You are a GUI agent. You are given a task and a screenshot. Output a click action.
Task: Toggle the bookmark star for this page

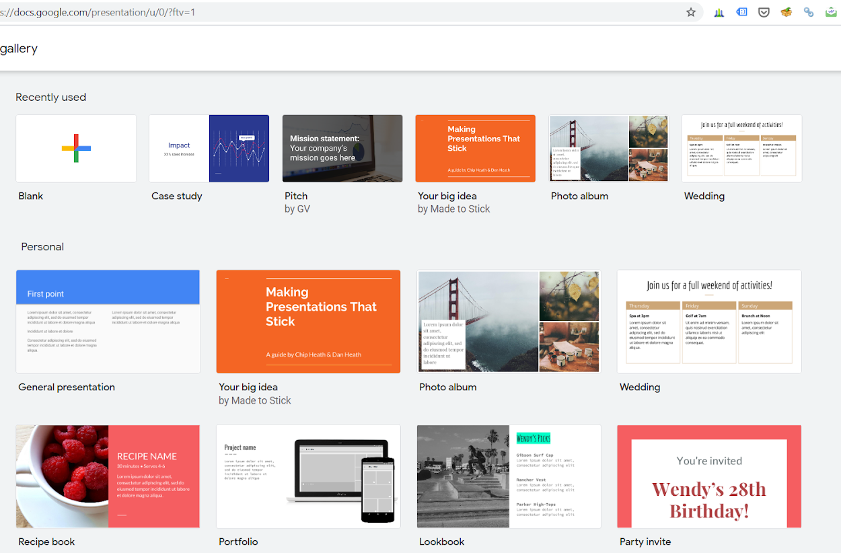coord(690,11)
